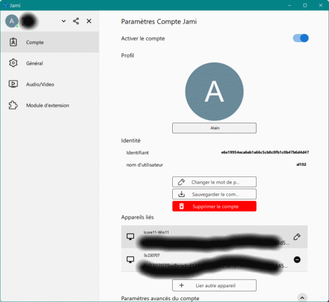Expand the account switcher chevron
329x302 pixels.
pyautogui.click(x=64, y=21)
